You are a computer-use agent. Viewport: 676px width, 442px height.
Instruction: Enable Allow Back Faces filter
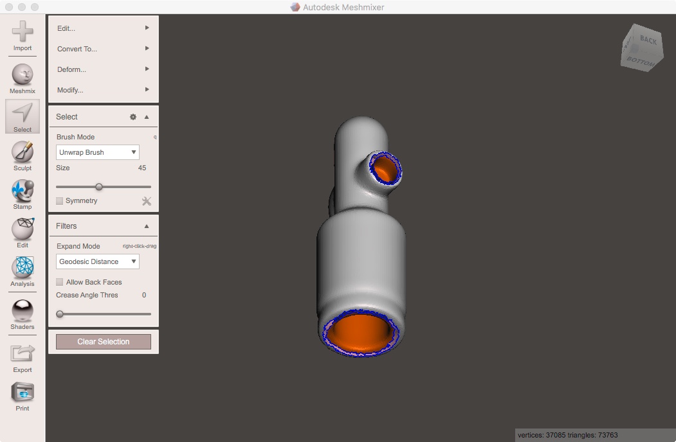coord(59,282)
